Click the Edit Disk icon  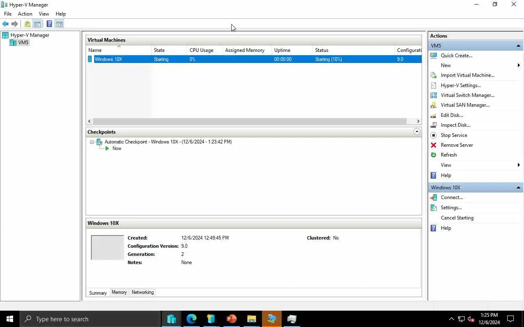(434, 115)
